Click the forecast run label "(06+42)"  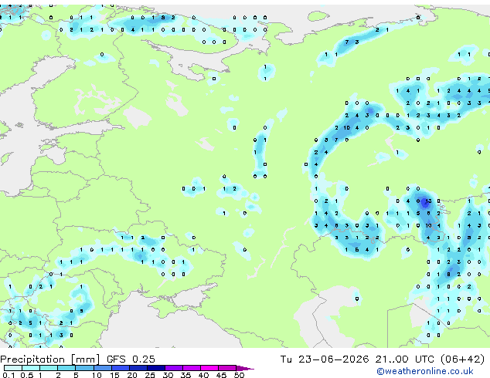(462, 359)
